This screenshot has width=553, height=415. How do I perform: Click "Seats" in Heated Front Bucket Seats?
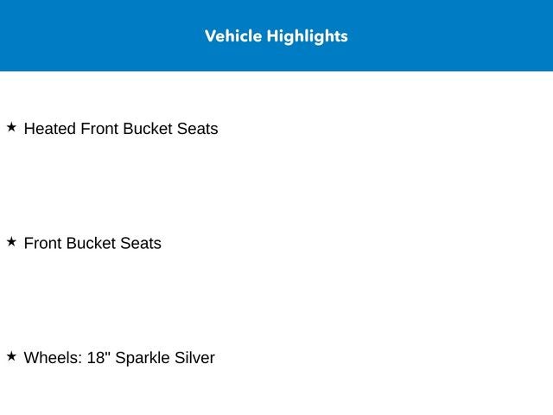tap(198, 129)
